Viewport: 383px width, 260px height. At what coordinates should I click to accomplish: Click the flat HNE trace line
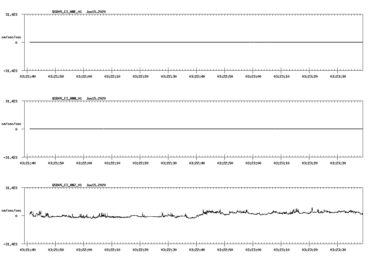coord(196,42)
